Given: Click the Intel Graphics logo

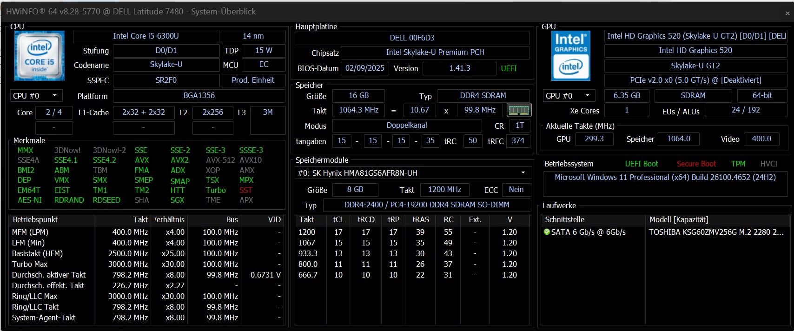Looking at the screenshot, I should 571,56.
